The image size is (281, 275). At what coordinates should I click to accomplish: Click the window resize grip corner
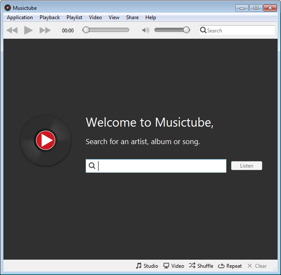pyautogui.click(x=275, y=269)
